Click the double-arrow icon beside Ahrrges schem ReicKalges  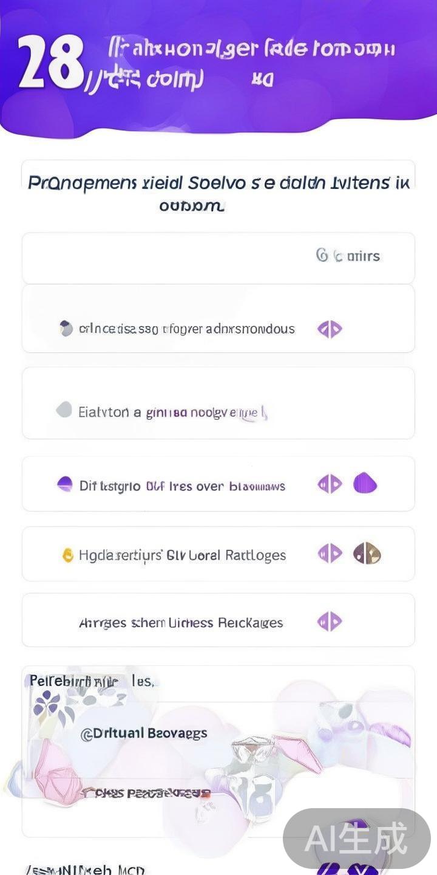click(x=330, y=622)
